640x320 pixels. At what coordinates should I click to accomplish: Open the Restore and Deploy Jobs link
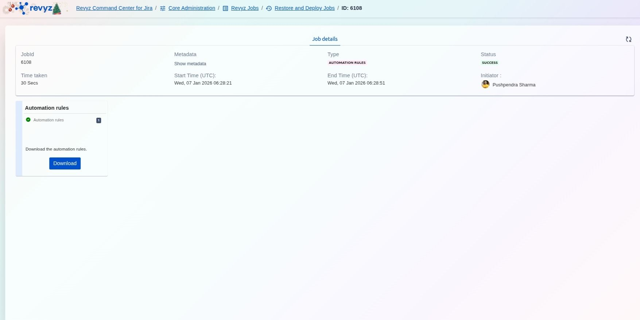tap(305, 8)
